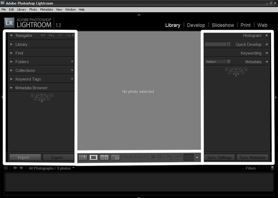Open Survey view in the toolbar
This screenshot has width=278, height=198.
[x=115, y=157]
